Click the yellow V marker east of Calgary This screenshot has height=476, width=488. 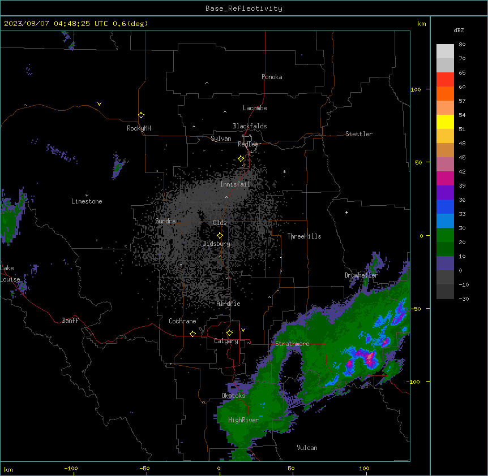point(243,330)
